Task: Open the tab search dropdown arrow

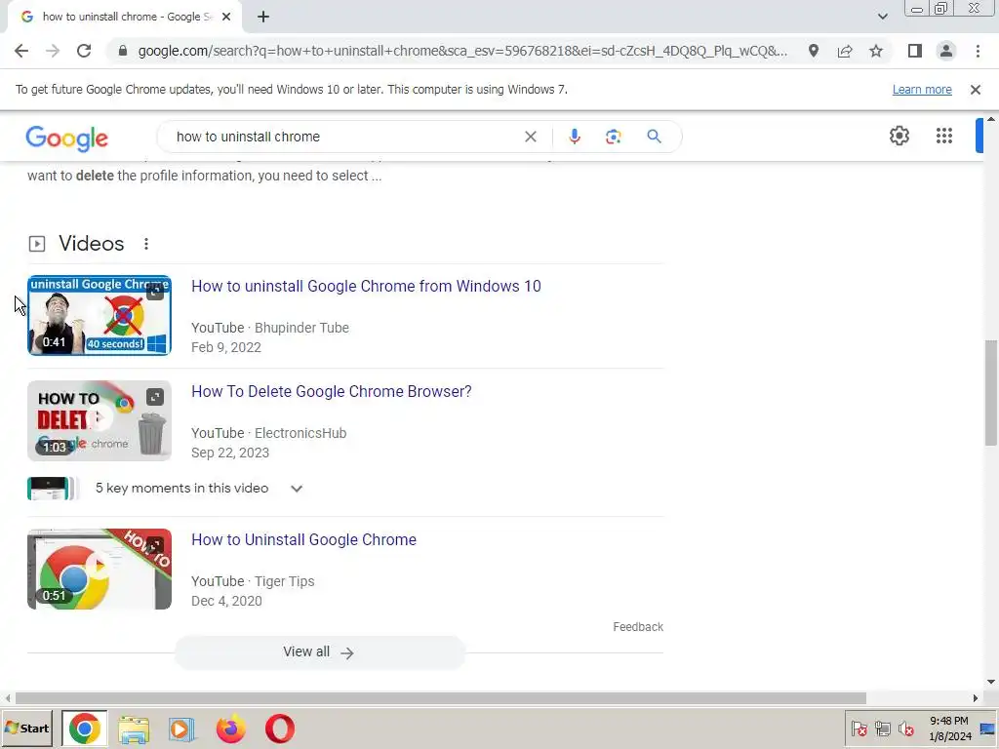Action: [882, 17]
